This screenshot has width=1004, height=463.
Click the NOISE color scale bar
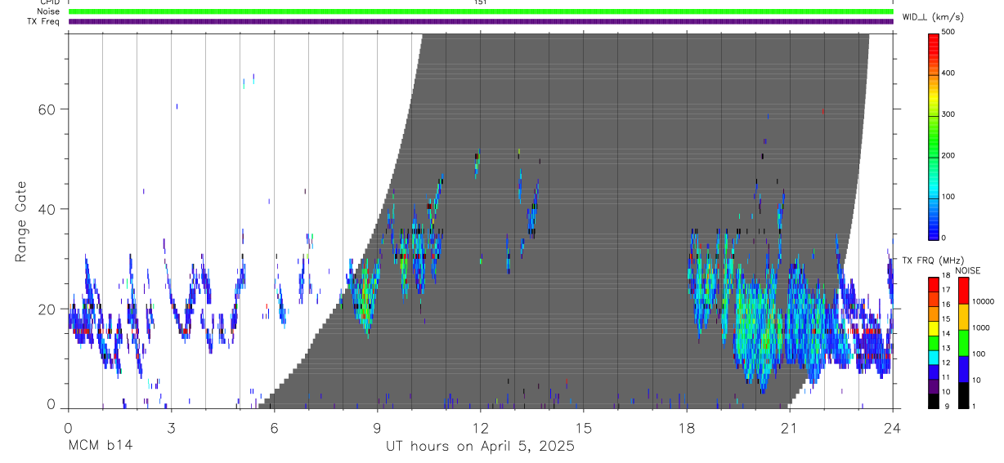[963, 342]
